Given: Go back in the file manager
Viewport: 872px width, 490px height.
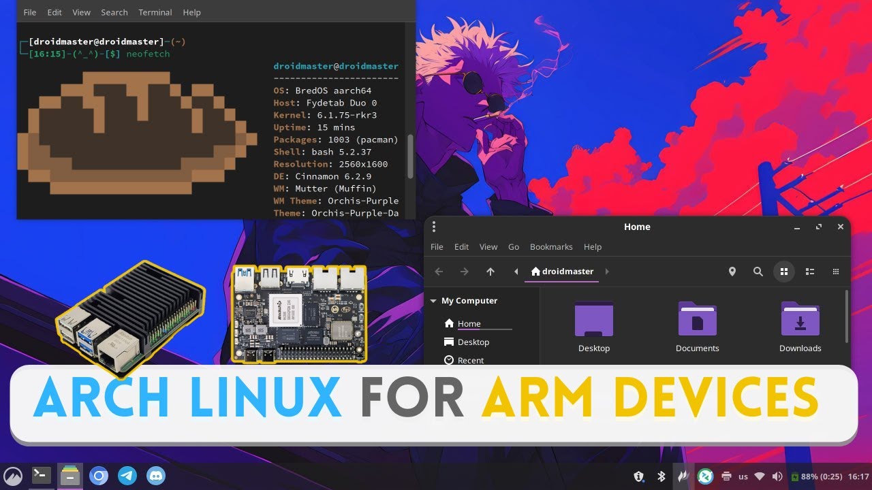Looking at the screenshot, I should click(x=439, y=272).
